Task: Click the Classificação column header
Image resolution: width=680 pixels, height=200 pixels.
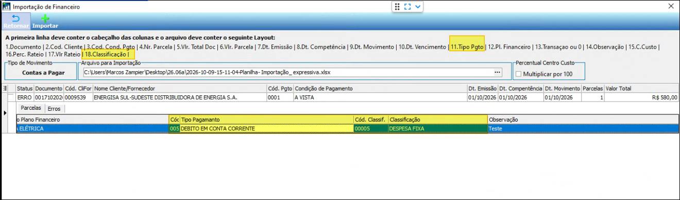Action: tap(437, 119)
